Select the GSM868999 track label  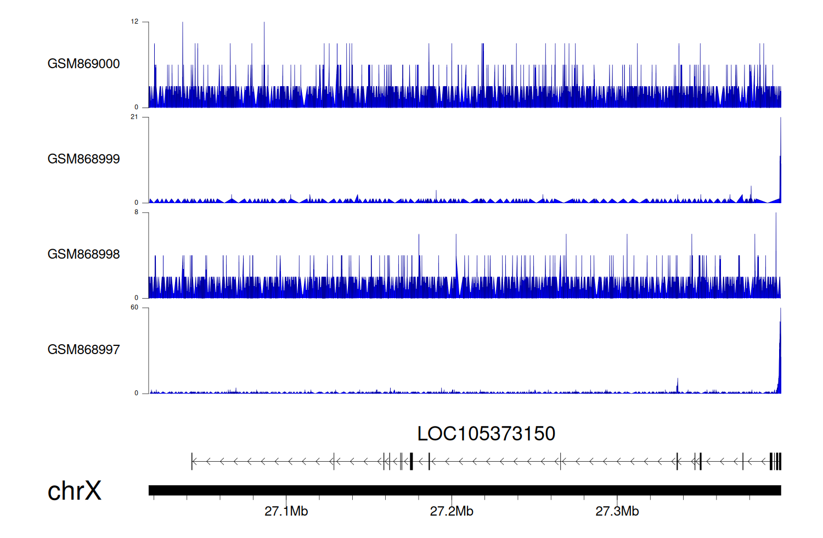83,159
